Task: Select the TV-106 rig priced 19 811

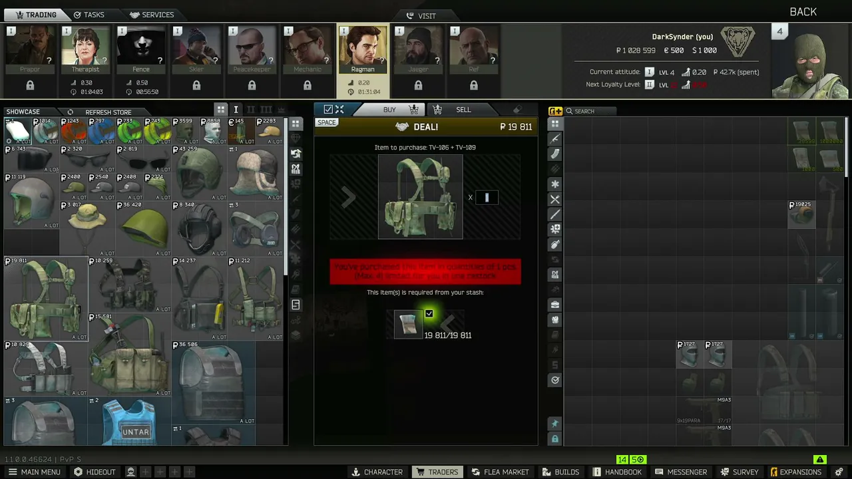Action: [46, 299]
